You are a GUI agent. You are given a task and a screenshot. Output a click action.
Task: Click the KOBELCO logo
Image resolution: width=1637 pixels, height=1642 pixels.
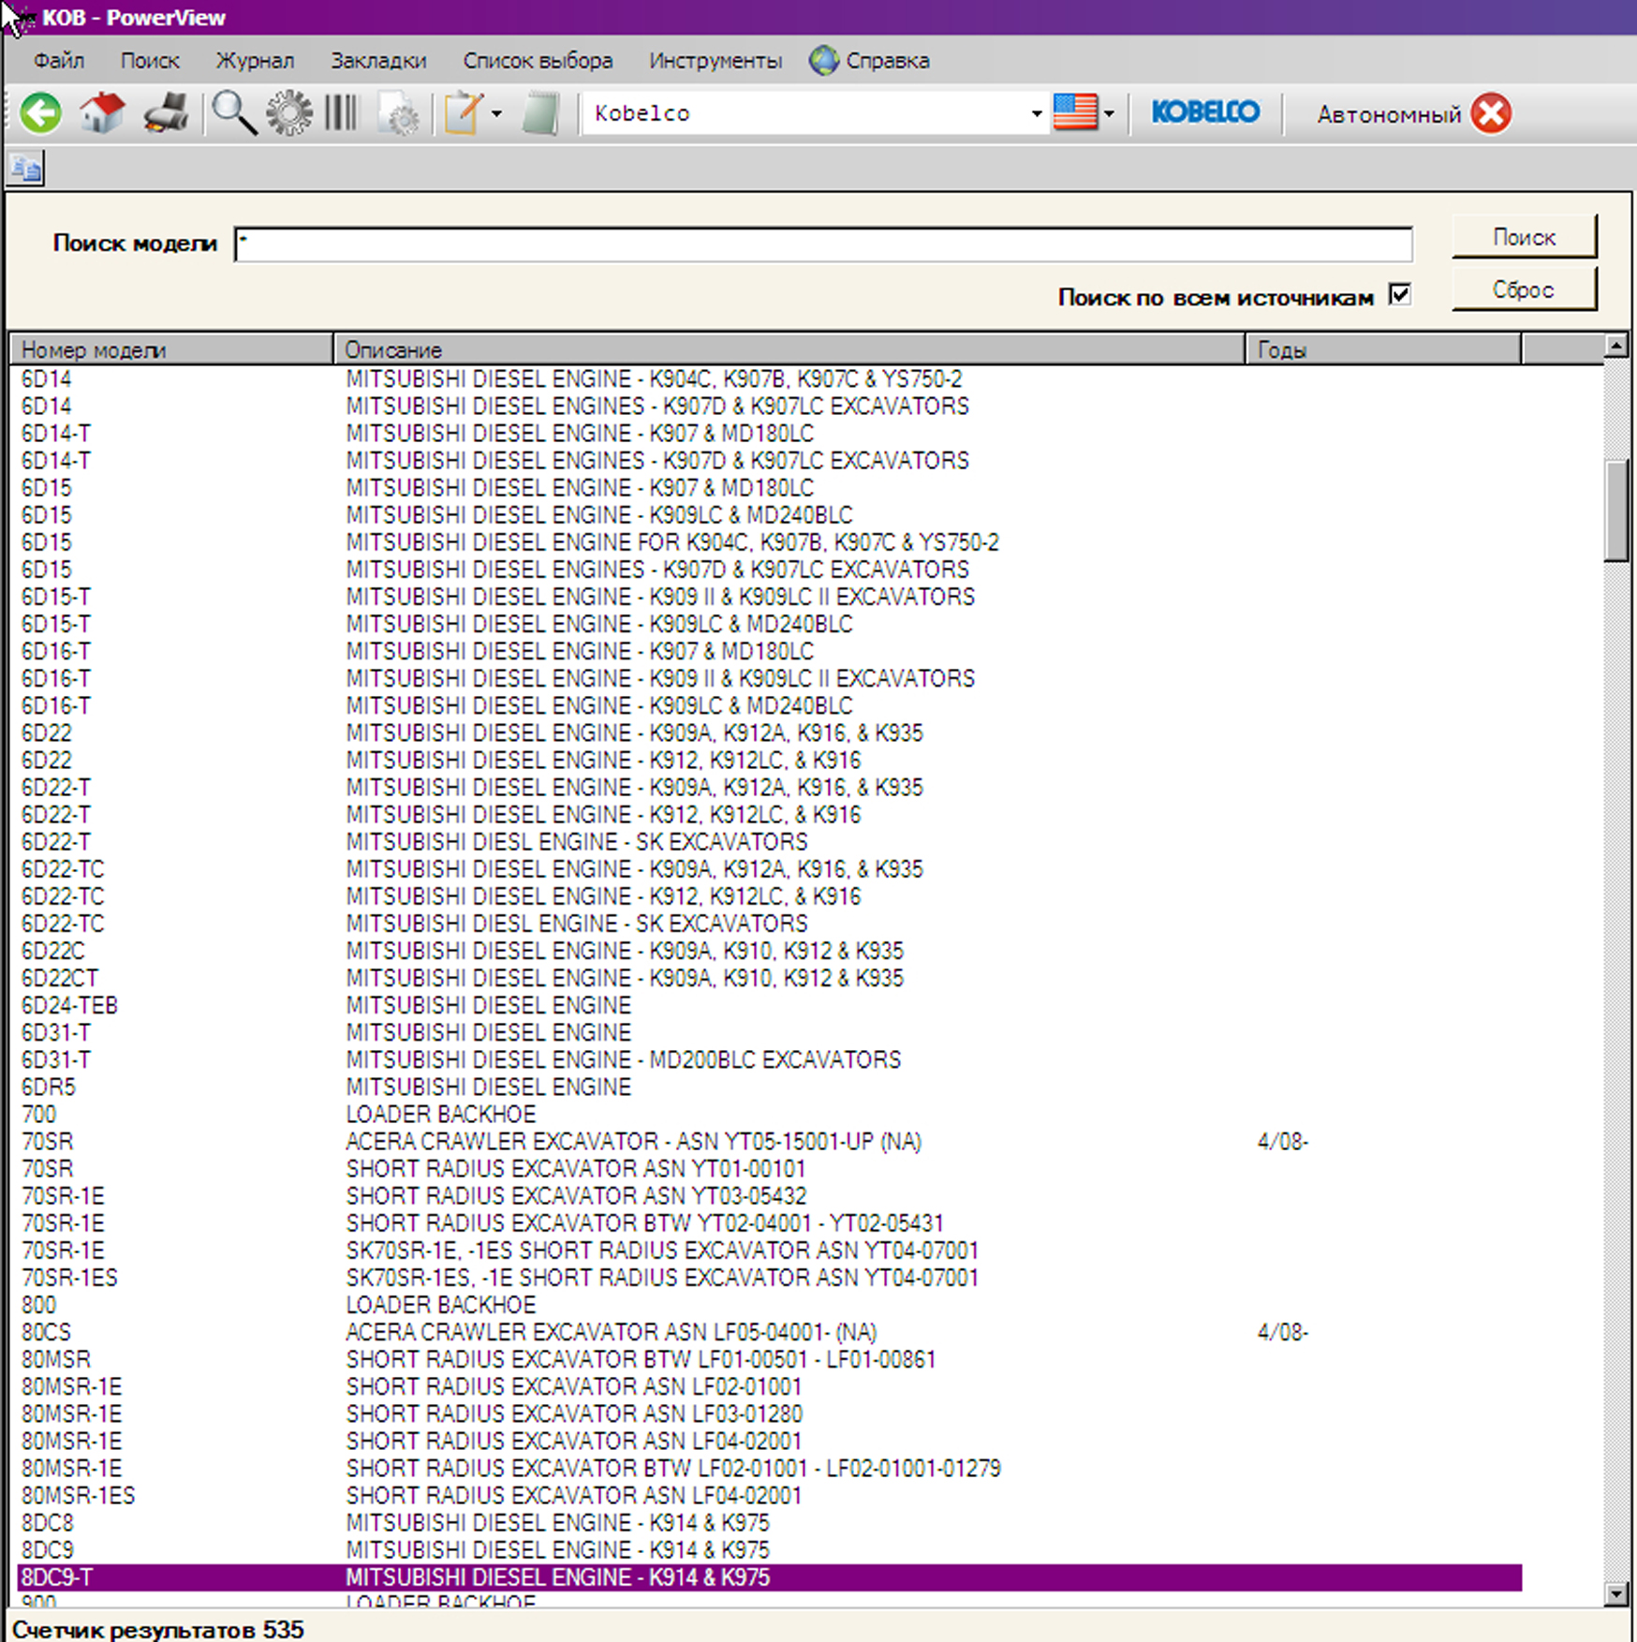[x=1205, y=112]
